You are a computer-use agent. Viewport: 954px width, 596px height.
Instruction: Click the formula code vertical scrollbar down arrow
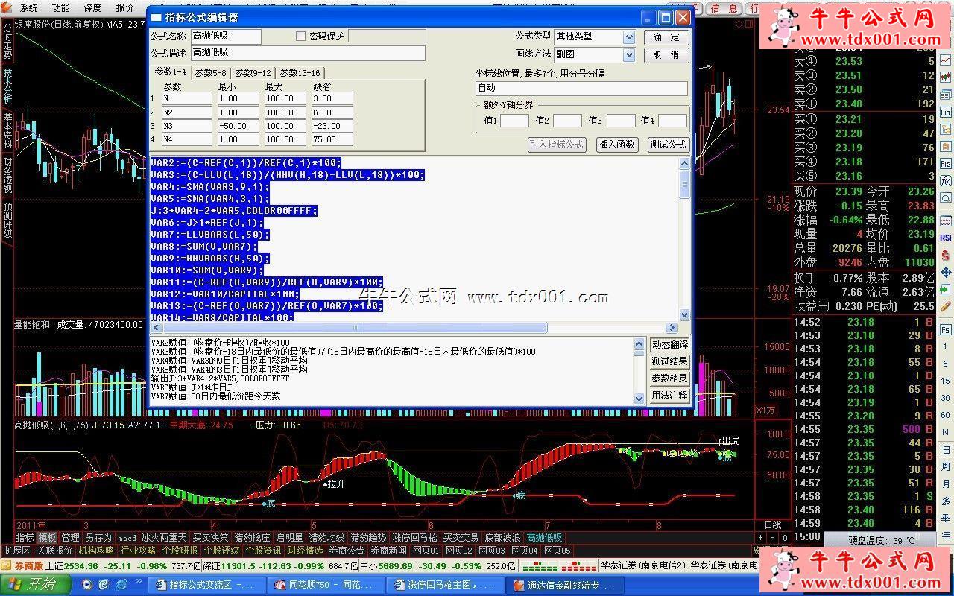[x=684, y=315]
